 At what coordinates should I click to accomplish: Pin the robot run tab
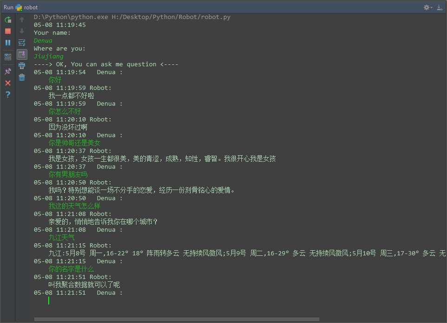pyautogui.click(x=8, y=71)
